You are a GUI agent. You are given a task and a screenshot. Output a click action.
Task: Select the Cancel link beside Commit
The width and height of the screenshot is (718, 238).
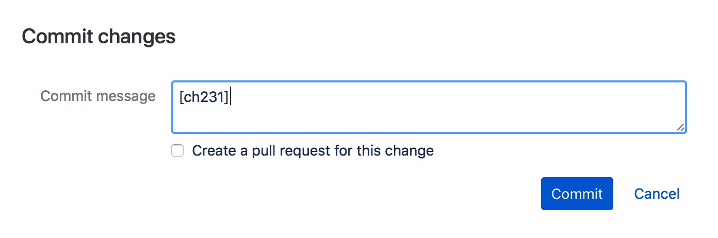tap(657, 194)
